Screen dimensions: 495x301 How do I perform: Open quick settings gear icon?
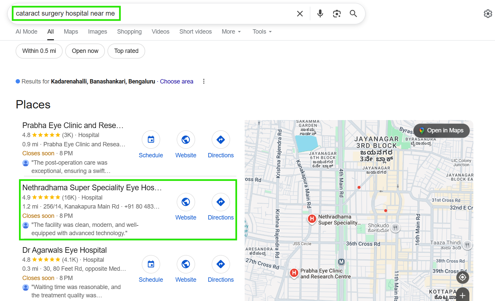(x=488, y=14)
